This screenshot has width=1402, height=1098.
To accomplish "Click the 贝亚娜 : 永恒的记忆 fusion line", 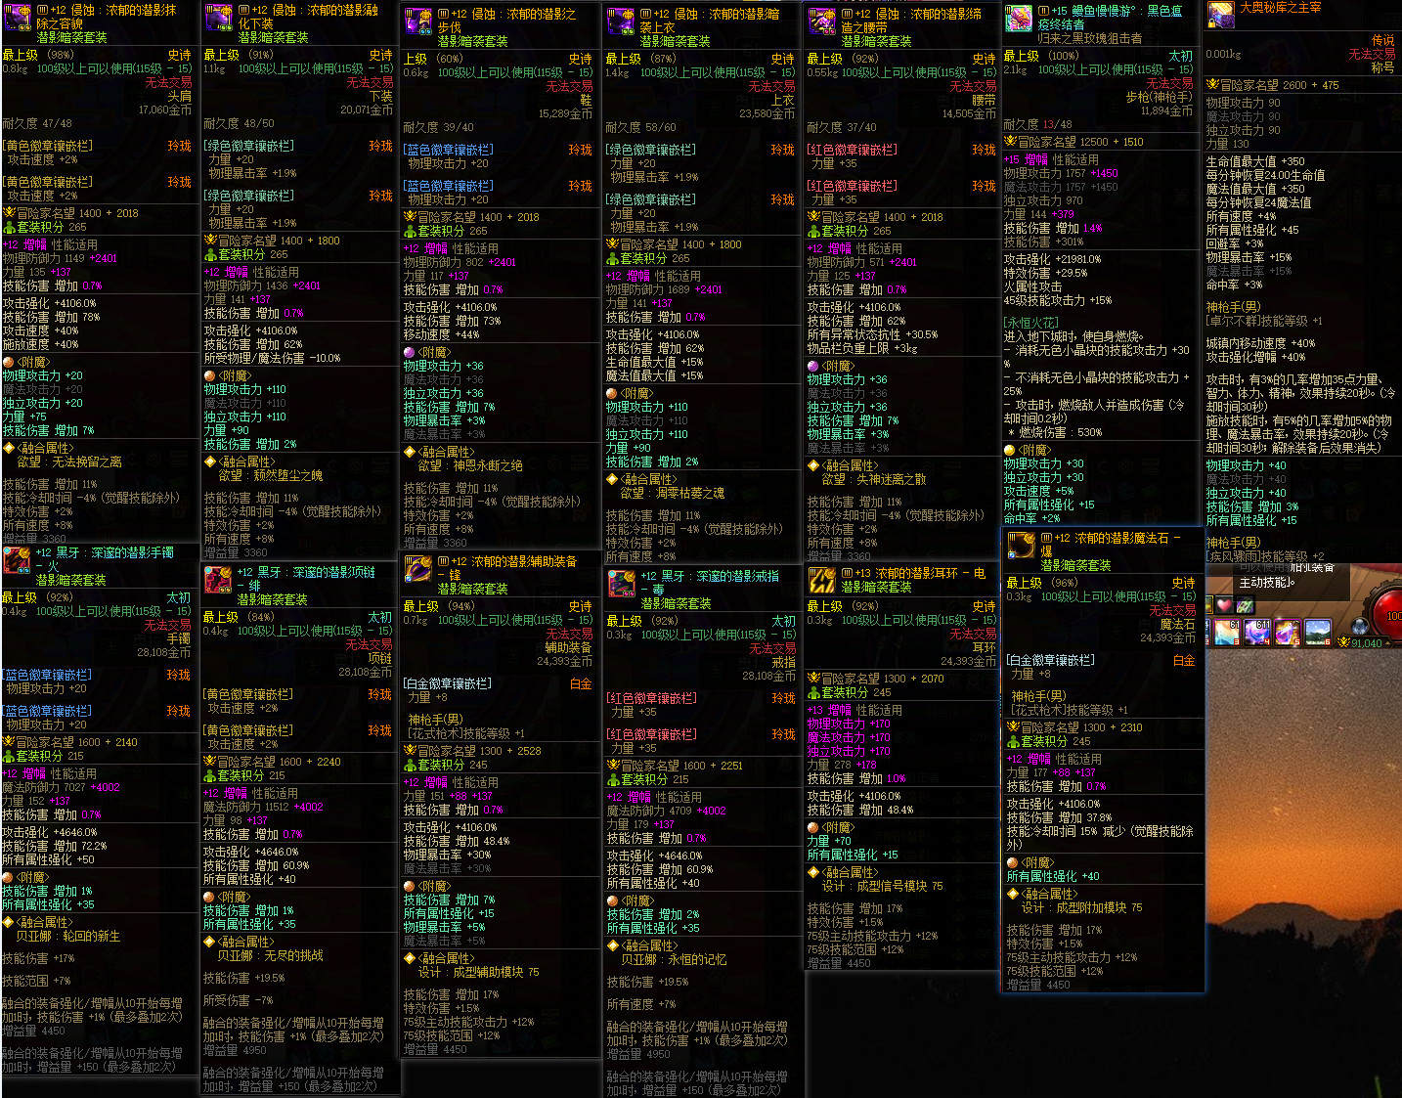I will [674, 960].
